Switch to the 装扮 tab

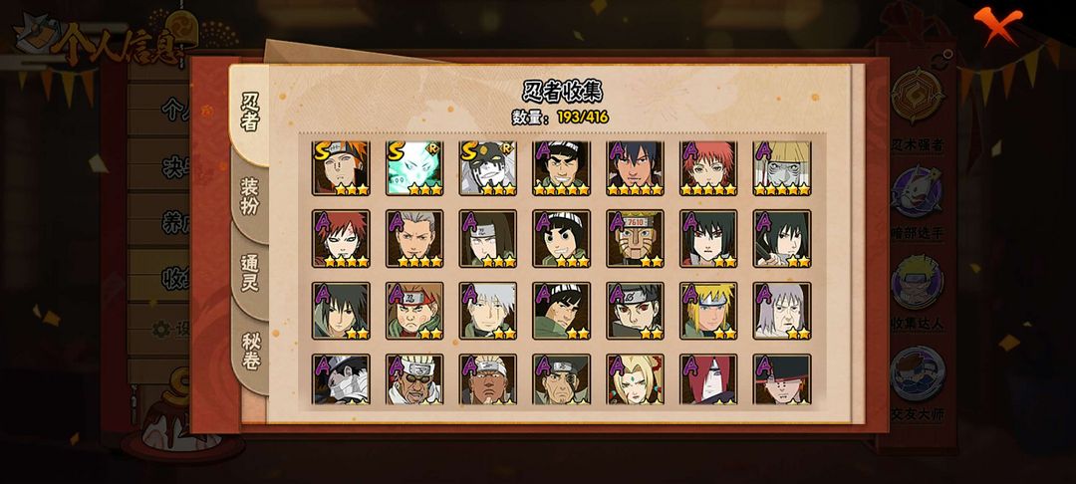click(x=250, y=196)
